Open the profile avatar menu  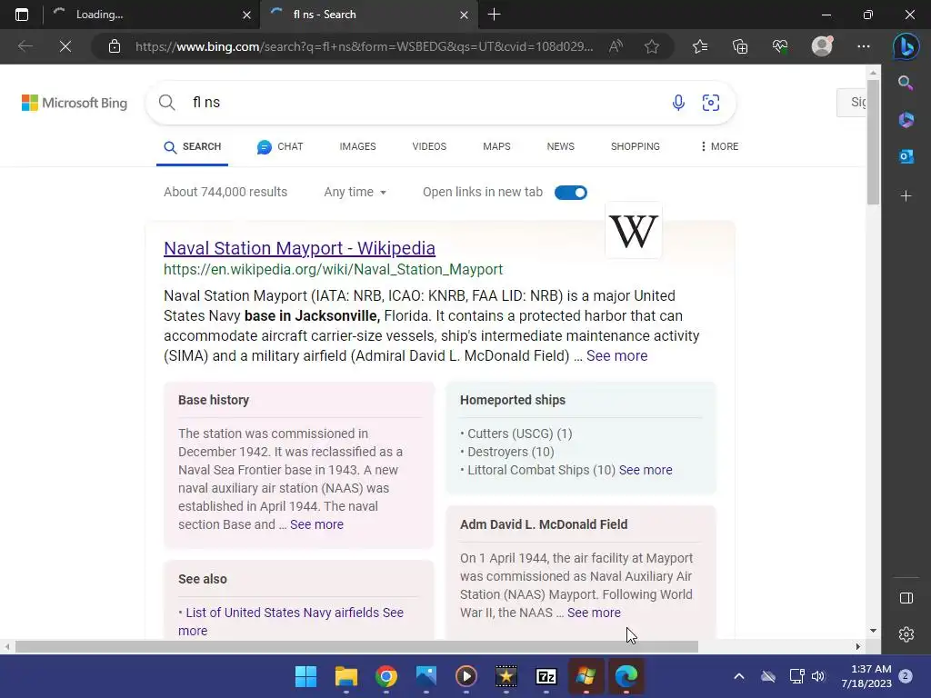(822, 46)
